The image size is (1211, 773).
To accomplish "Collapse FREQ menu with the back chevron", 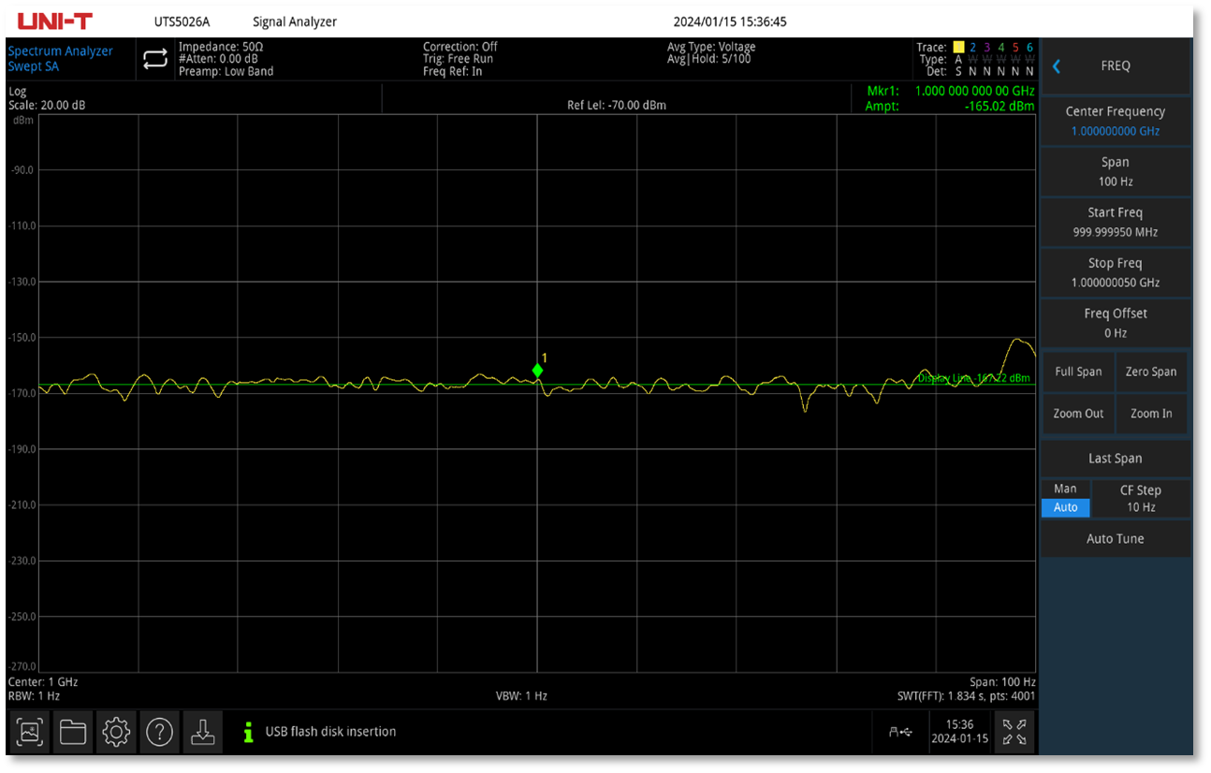I will pyautogui.click(x=1057, y=66).
